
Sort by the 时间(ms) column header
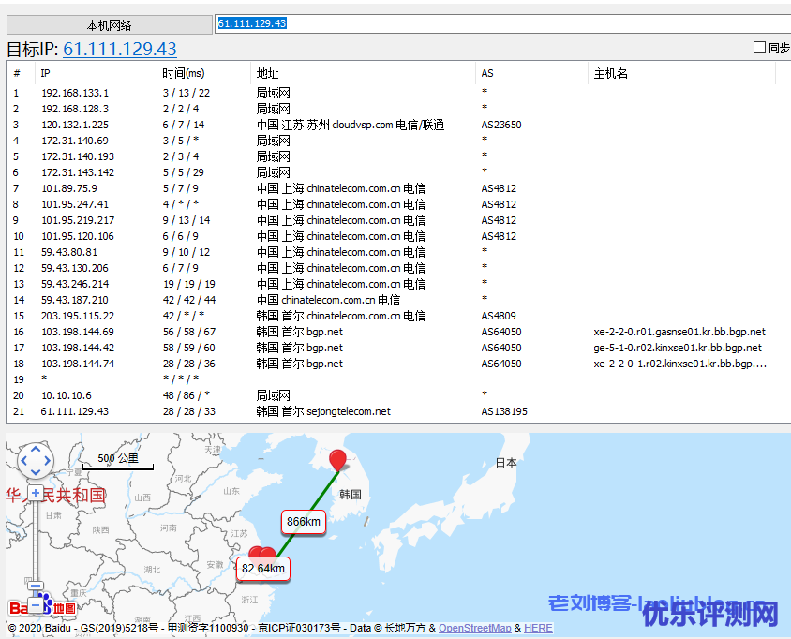[183, 73]
